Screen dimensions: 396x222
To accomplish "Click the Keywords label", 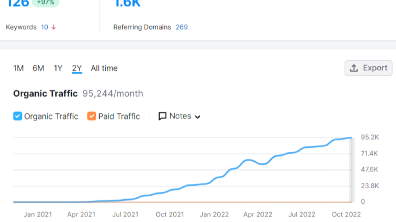I will [x=21, y=27].
